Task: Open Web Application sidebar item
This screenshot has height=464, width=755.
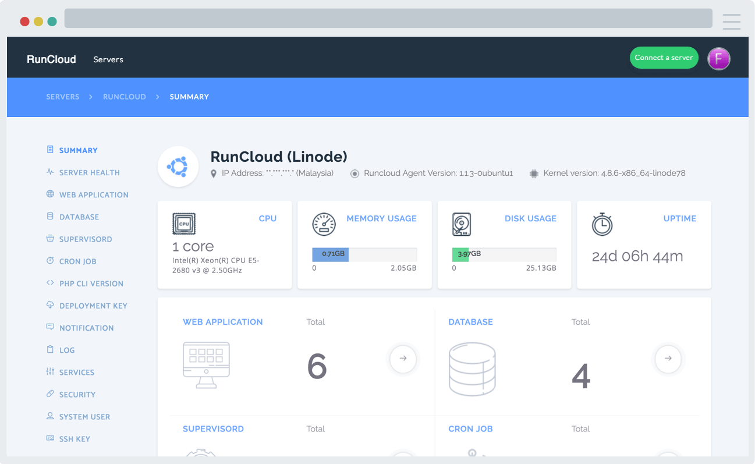Action: (x=94, y=194)
